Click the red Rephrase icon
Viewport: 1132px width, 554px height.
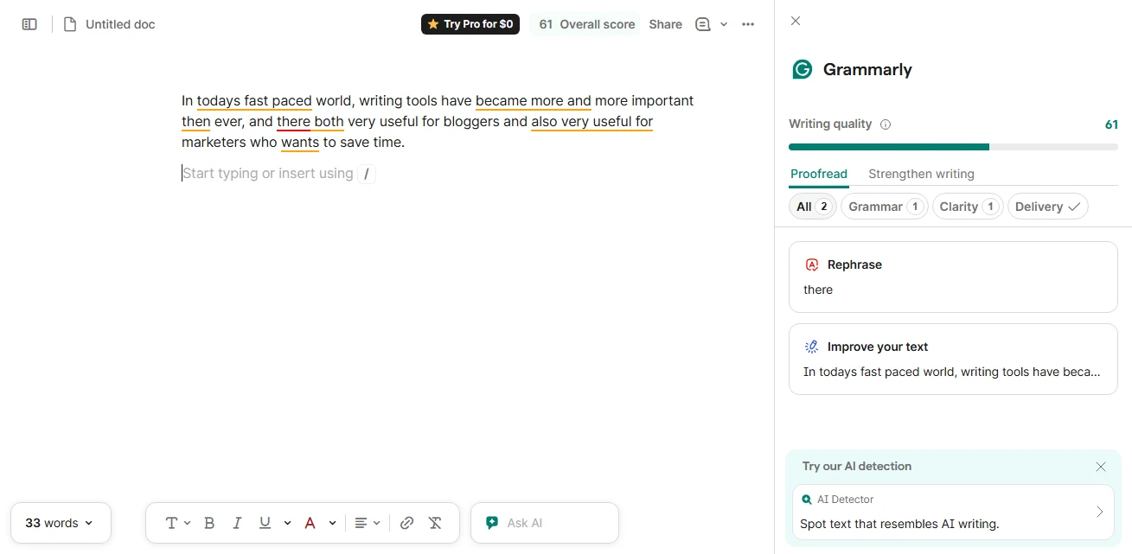[812, 264]
